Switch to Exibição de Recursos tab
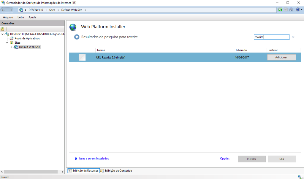304x179 pixels. (x=83, y=171)
